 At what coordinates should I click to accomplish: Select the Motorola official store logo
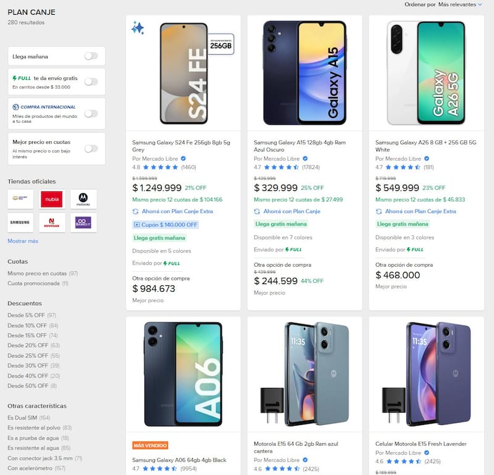(83, 198)
